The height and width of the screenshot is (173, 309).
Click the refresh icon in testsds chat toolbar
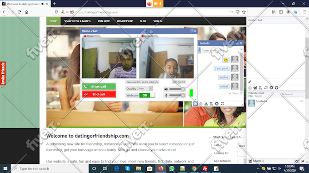222,104
